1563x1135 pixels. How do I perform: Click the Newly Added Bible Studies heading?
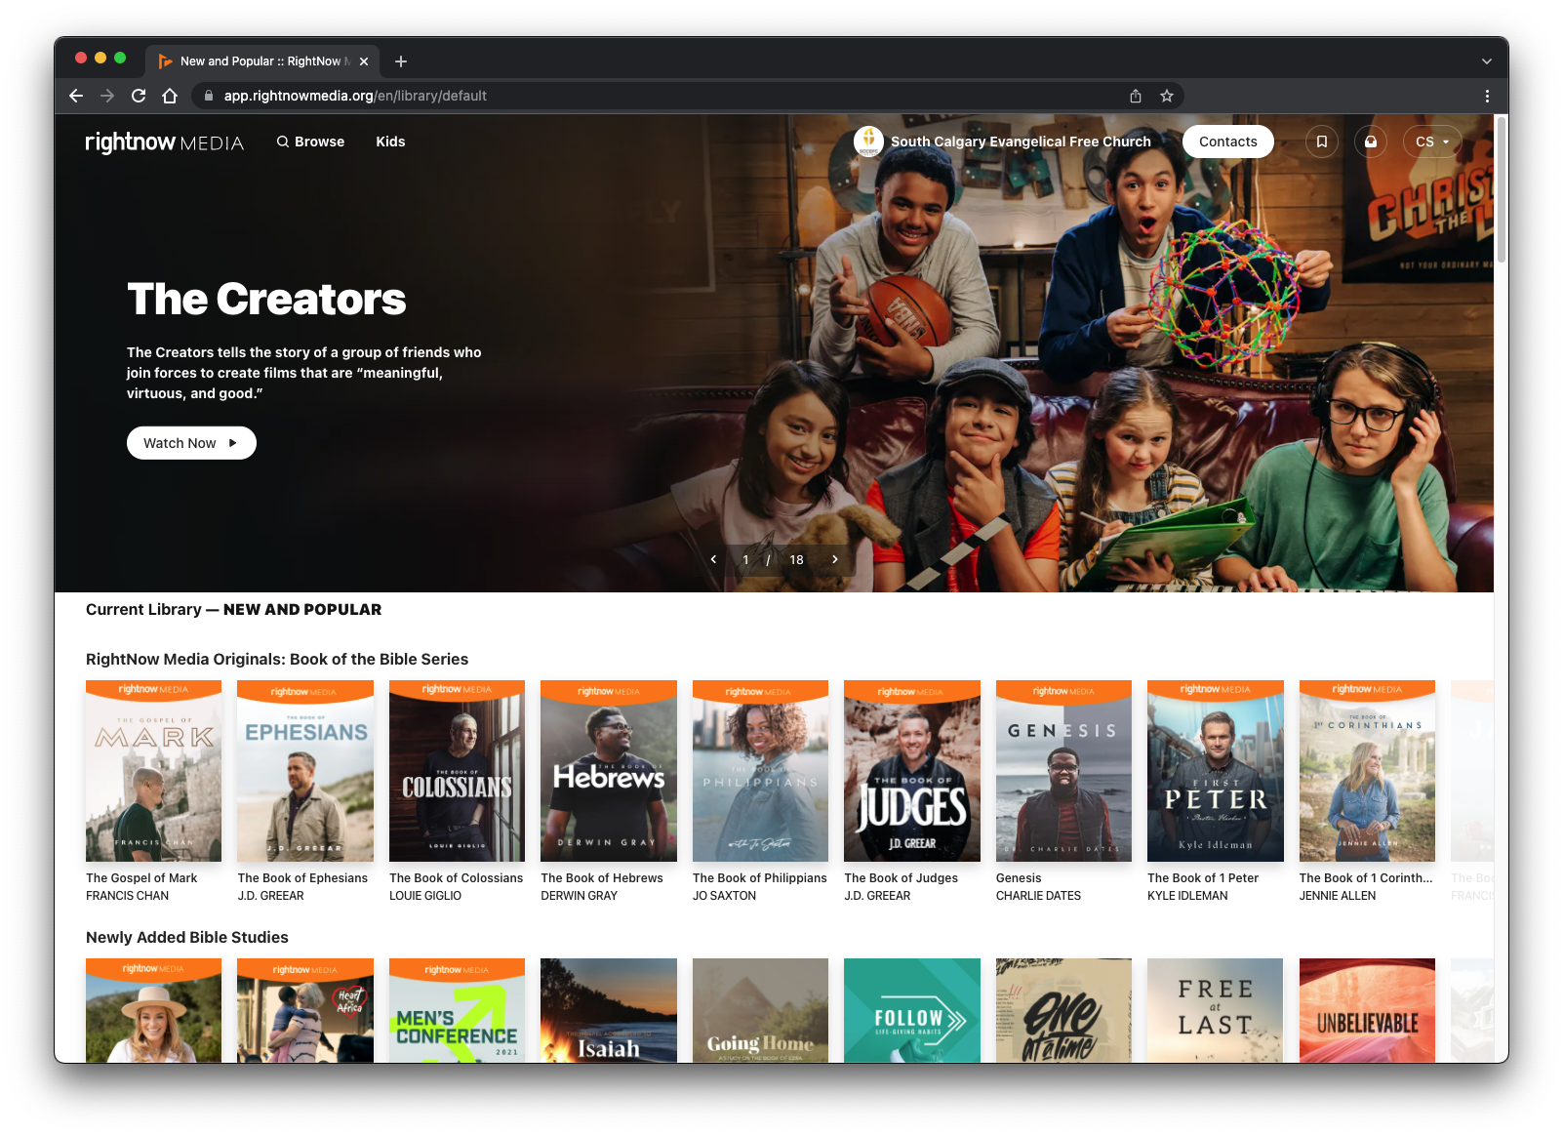click(x=187, y=938)
